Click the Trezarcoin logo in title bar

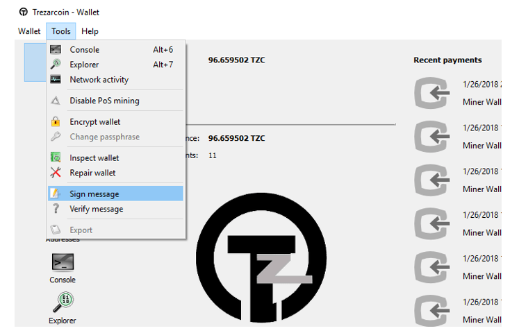[x=24, y=12]
